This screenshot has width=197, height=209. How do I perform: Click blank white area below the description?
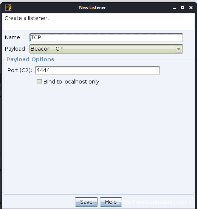tap(98, 26)
